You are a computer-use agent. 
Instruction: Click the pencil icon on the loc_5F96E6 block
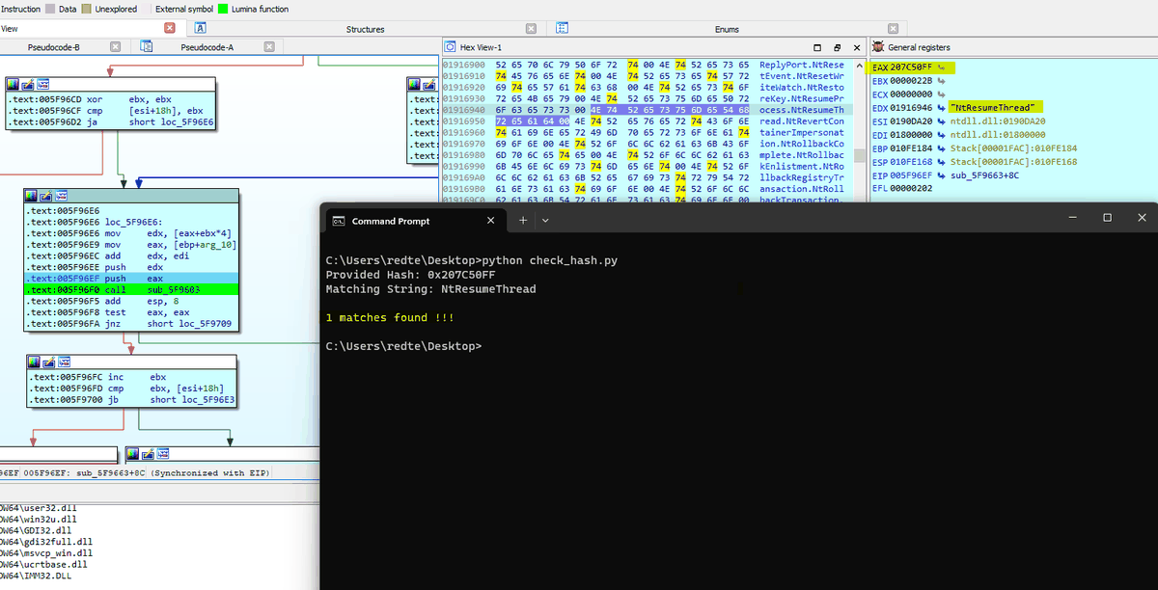point(45,196)
